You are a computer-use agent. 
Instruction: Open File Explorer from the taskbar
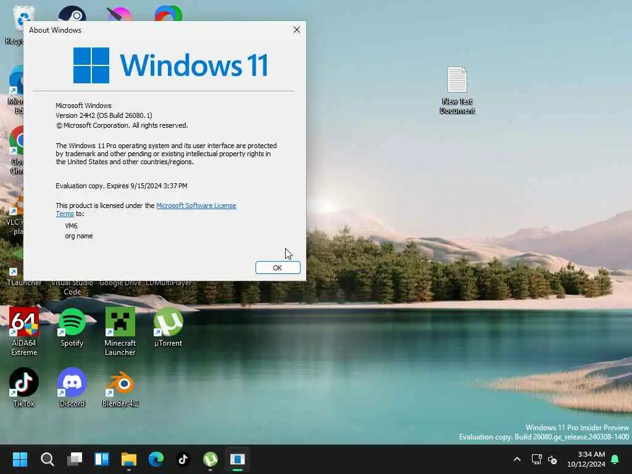(x=129, y=459)
